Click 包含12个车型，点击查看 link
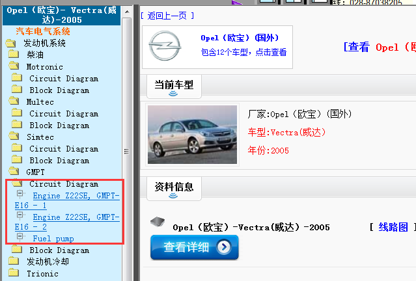 (x=243, y=52)
